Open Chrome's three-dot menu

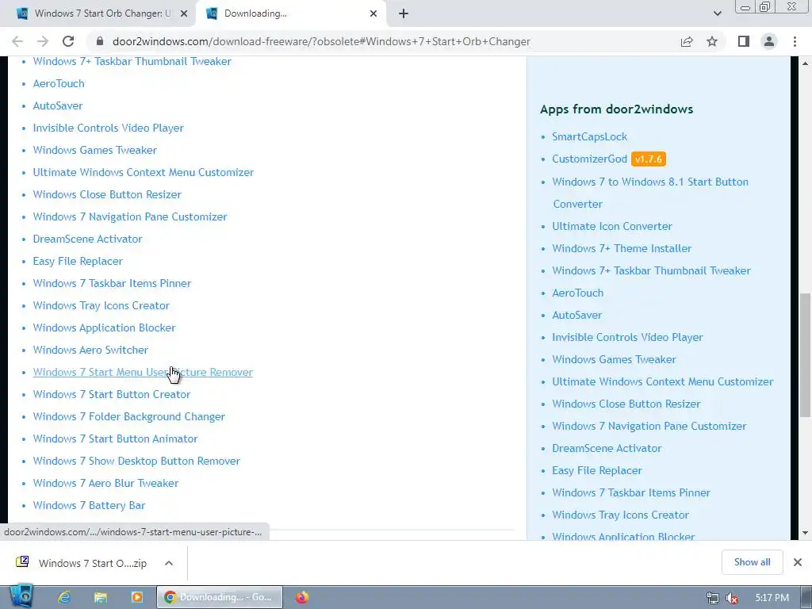(x=795, y=41)
